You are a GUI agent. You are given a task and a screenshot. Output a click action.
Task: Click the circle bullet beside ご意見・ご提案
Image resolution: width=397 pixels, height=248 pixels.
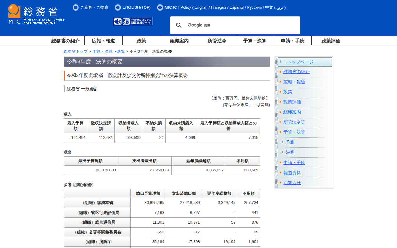tap(76, 7)
